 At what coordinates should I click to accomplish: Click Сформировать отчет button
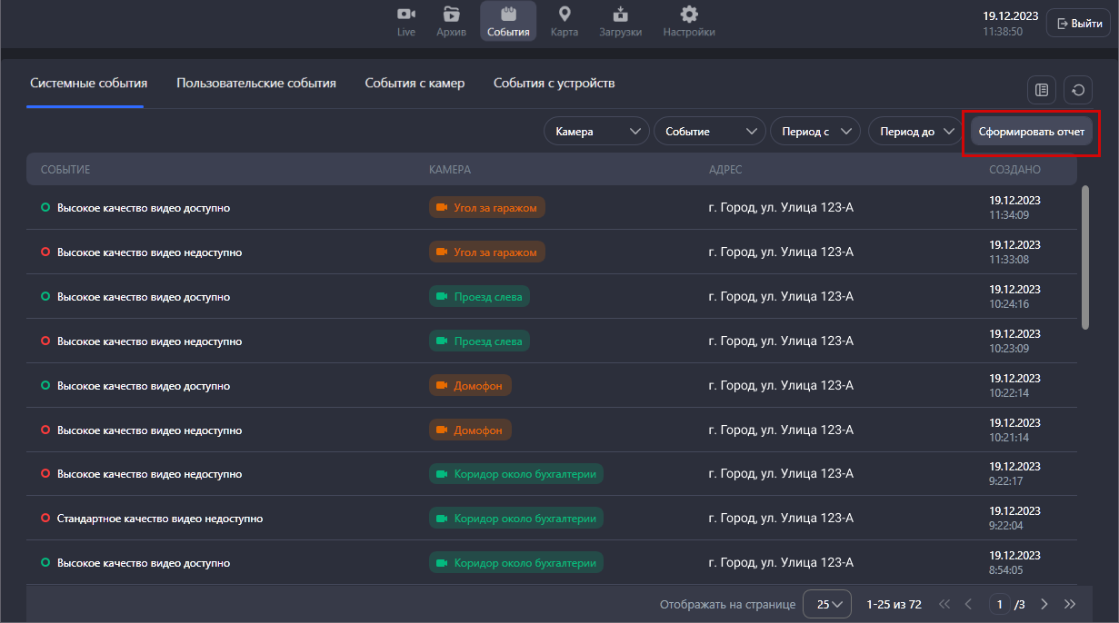click(1031, 132)
